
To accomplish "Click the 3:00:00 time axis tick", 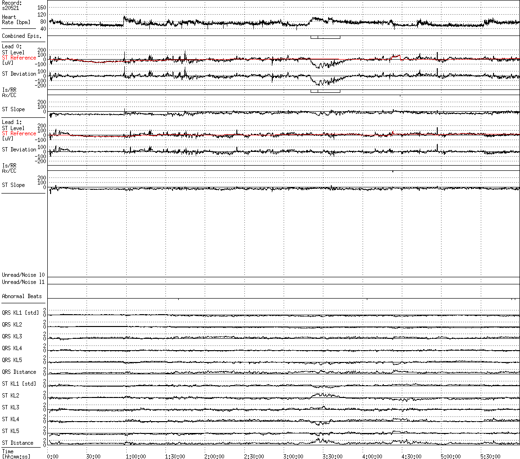I will (293, 457).
